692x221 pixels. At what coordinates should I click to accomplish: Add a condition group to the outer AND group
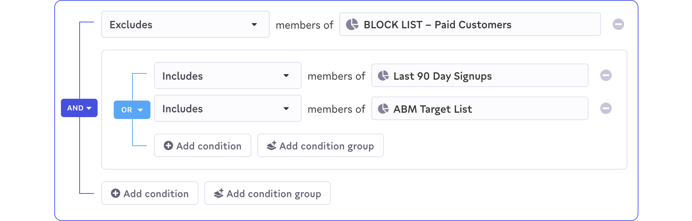267,193
